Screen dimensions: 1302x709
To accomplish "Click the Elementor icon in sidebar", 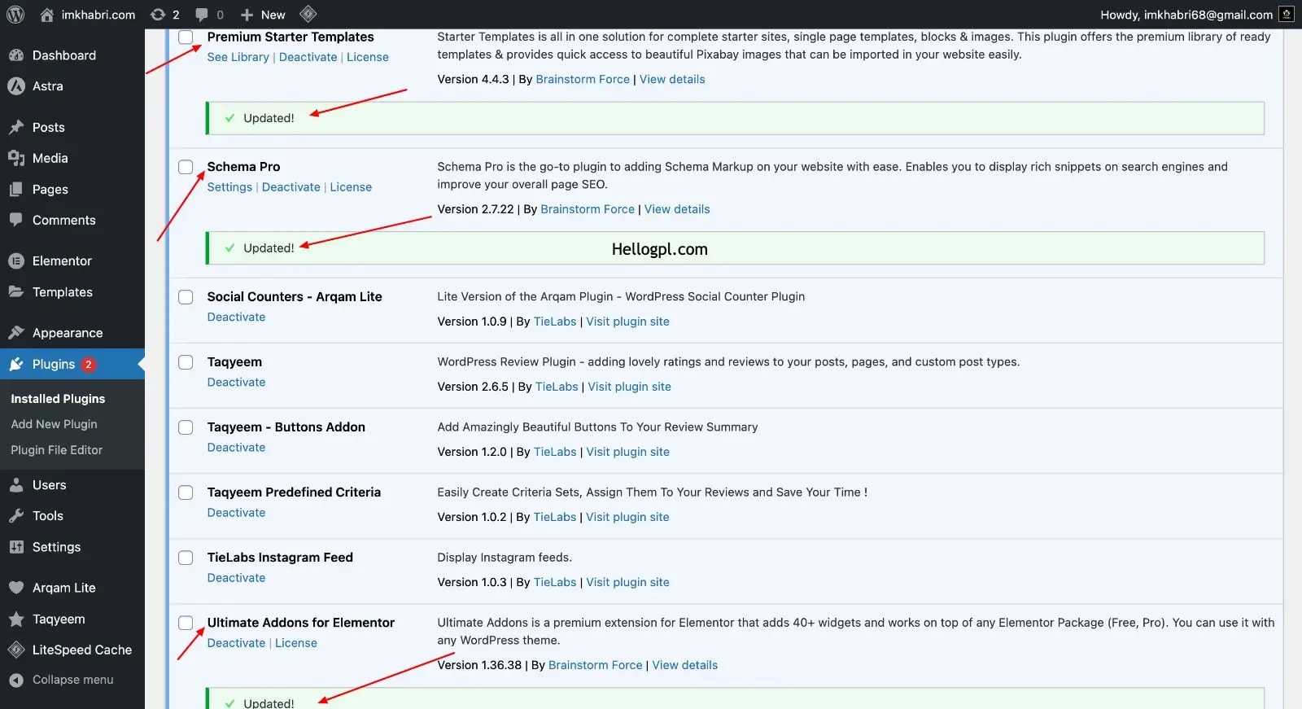I will point(16,261).
